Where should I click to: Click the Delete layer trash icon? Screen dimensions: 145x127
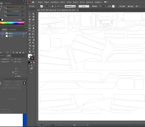[23, 53]
